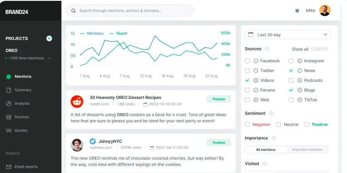
Task: Go to Analysis in the sidebar
Action: point(22,103)
